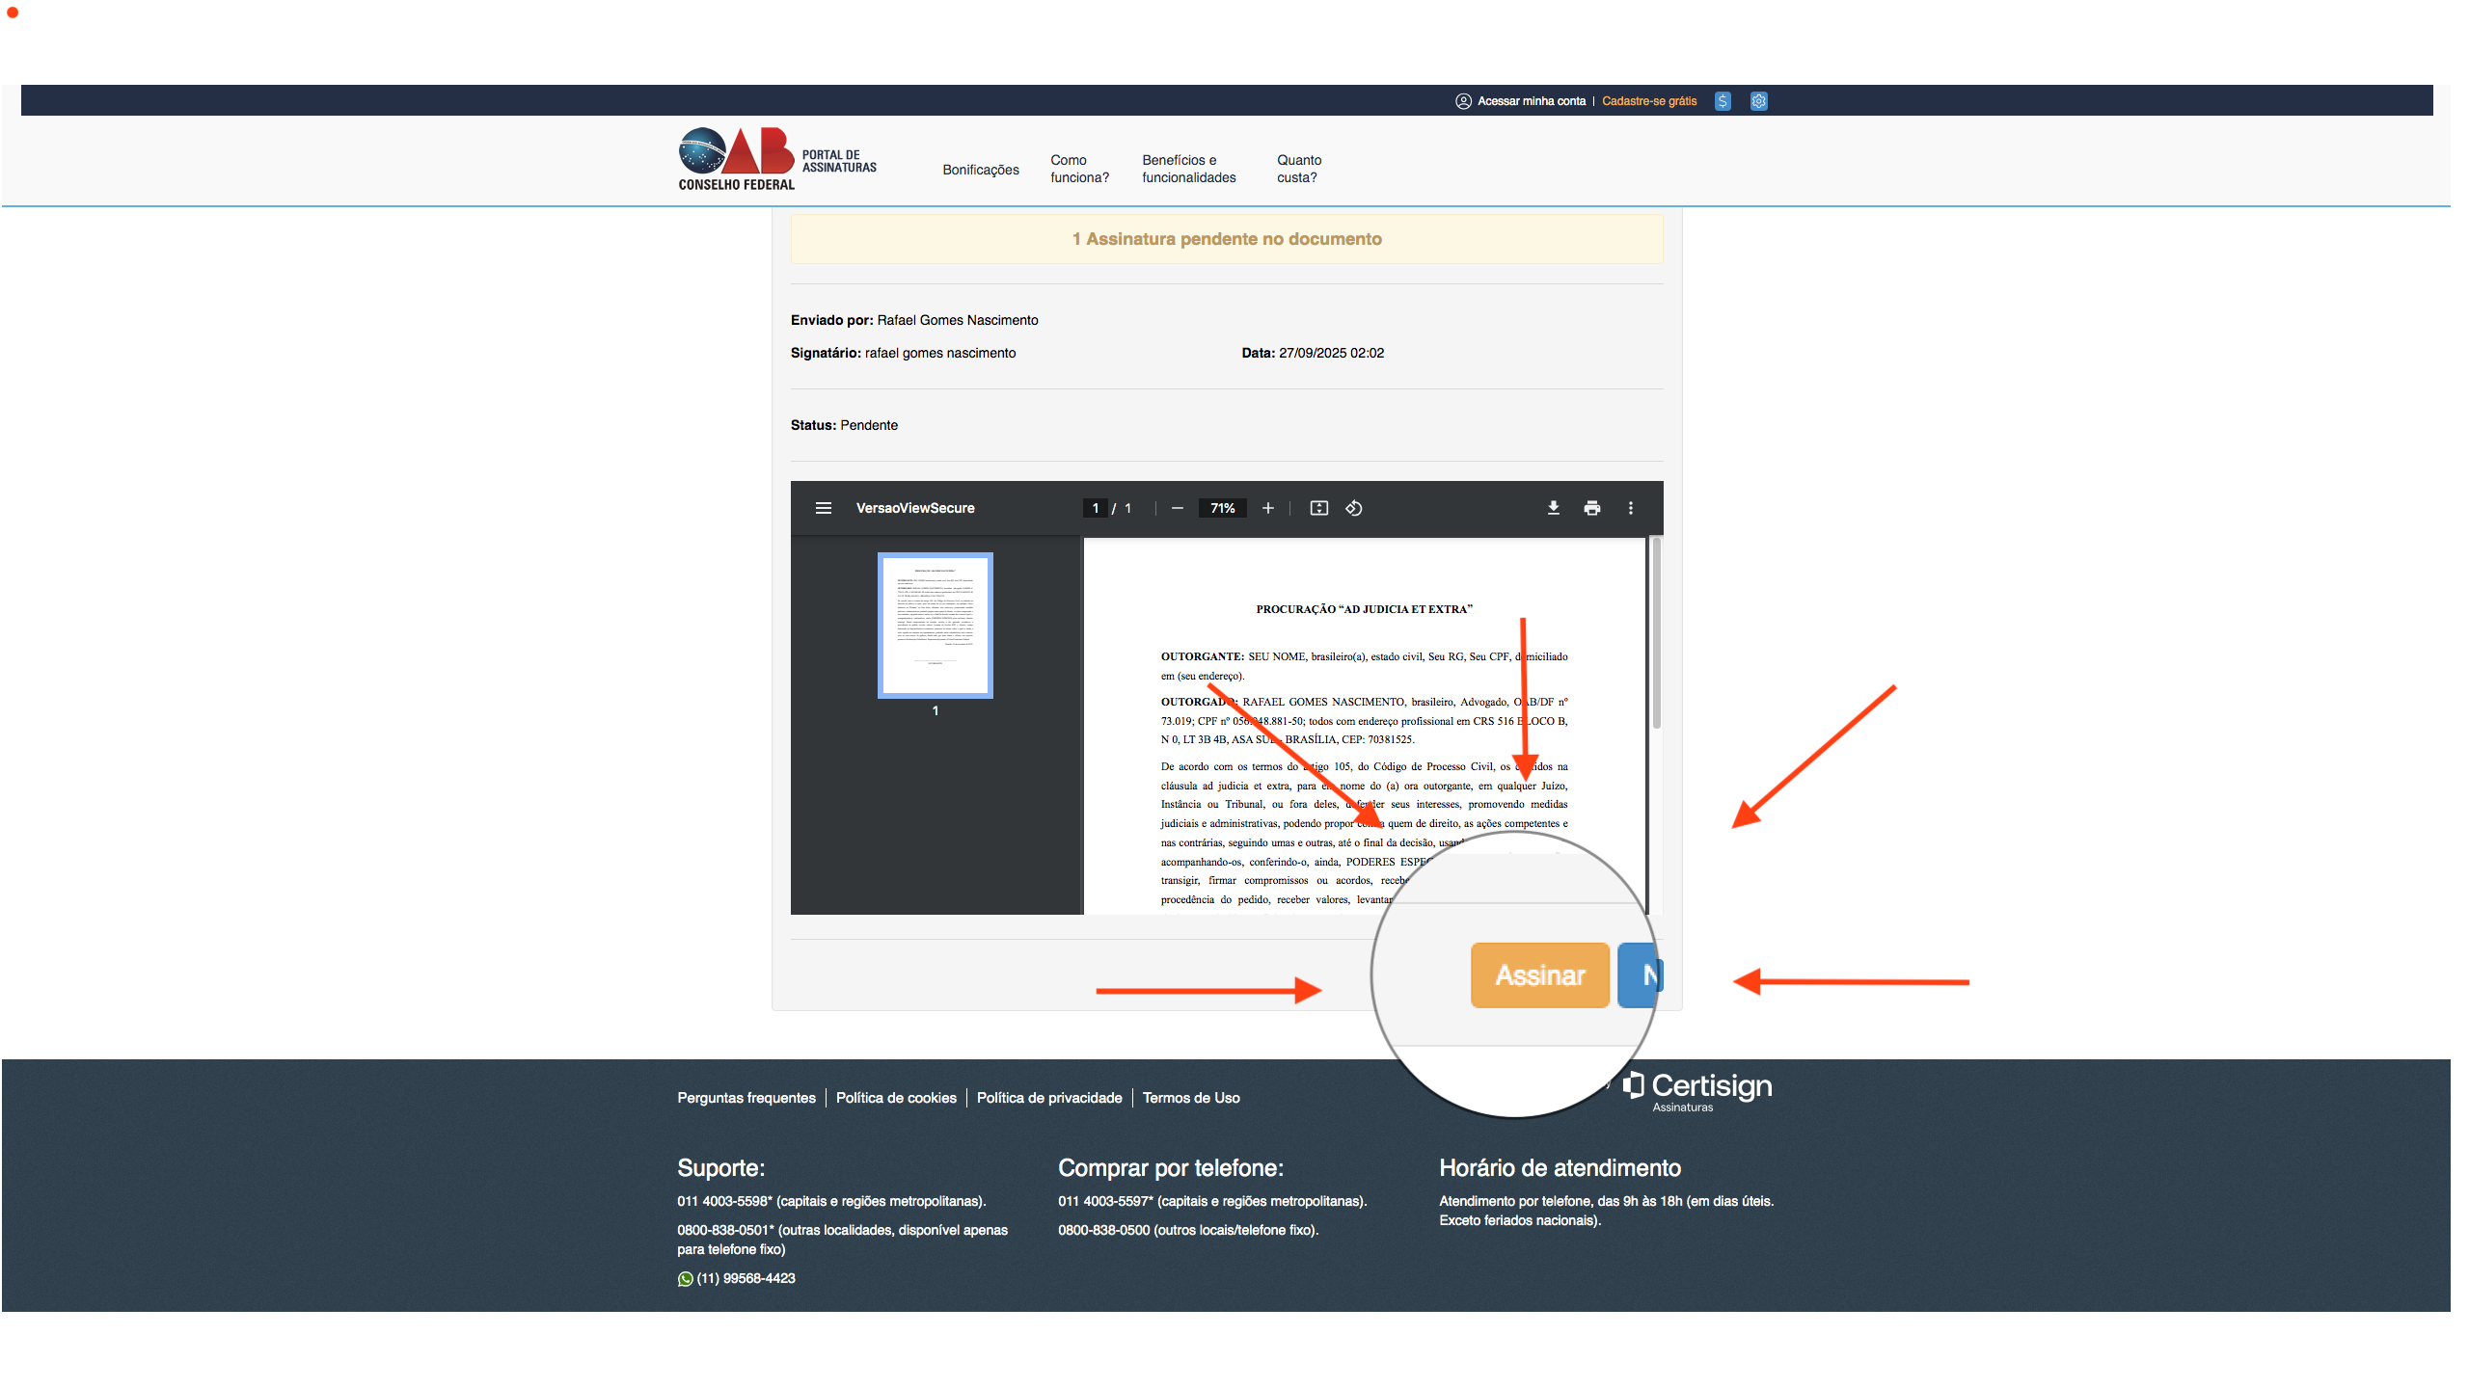Viewport: 2469px width, 1388px height.
Task: Open PDF viewer more actions menu
Action: point(1631,508)
